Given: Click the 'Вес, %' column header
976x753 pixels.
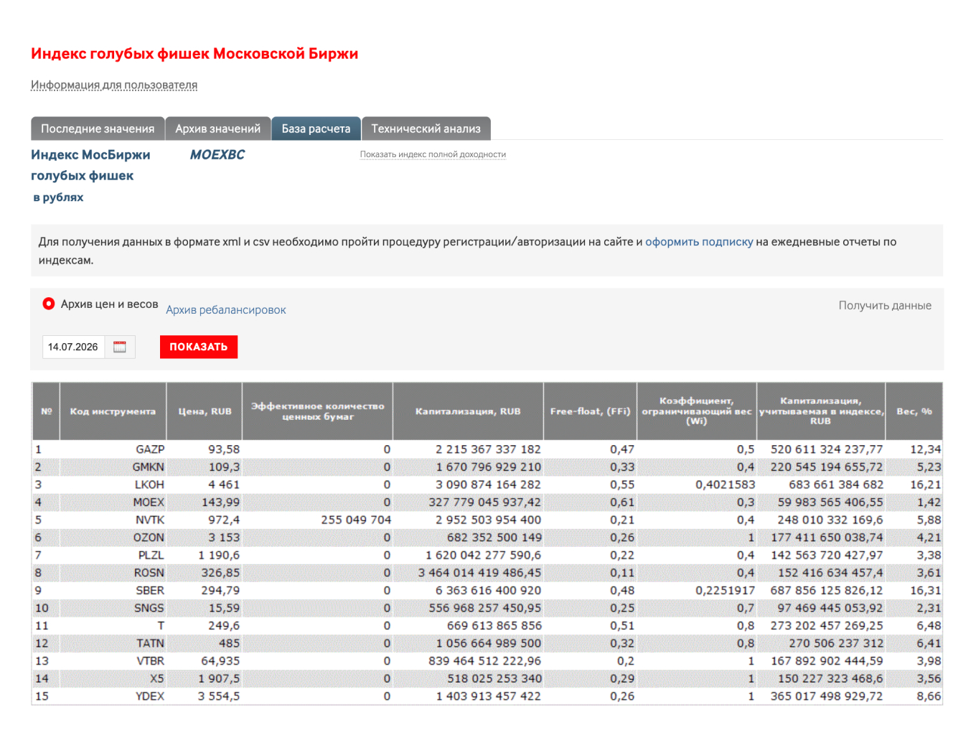Looking at the screenshot, I should click(914, 411).
